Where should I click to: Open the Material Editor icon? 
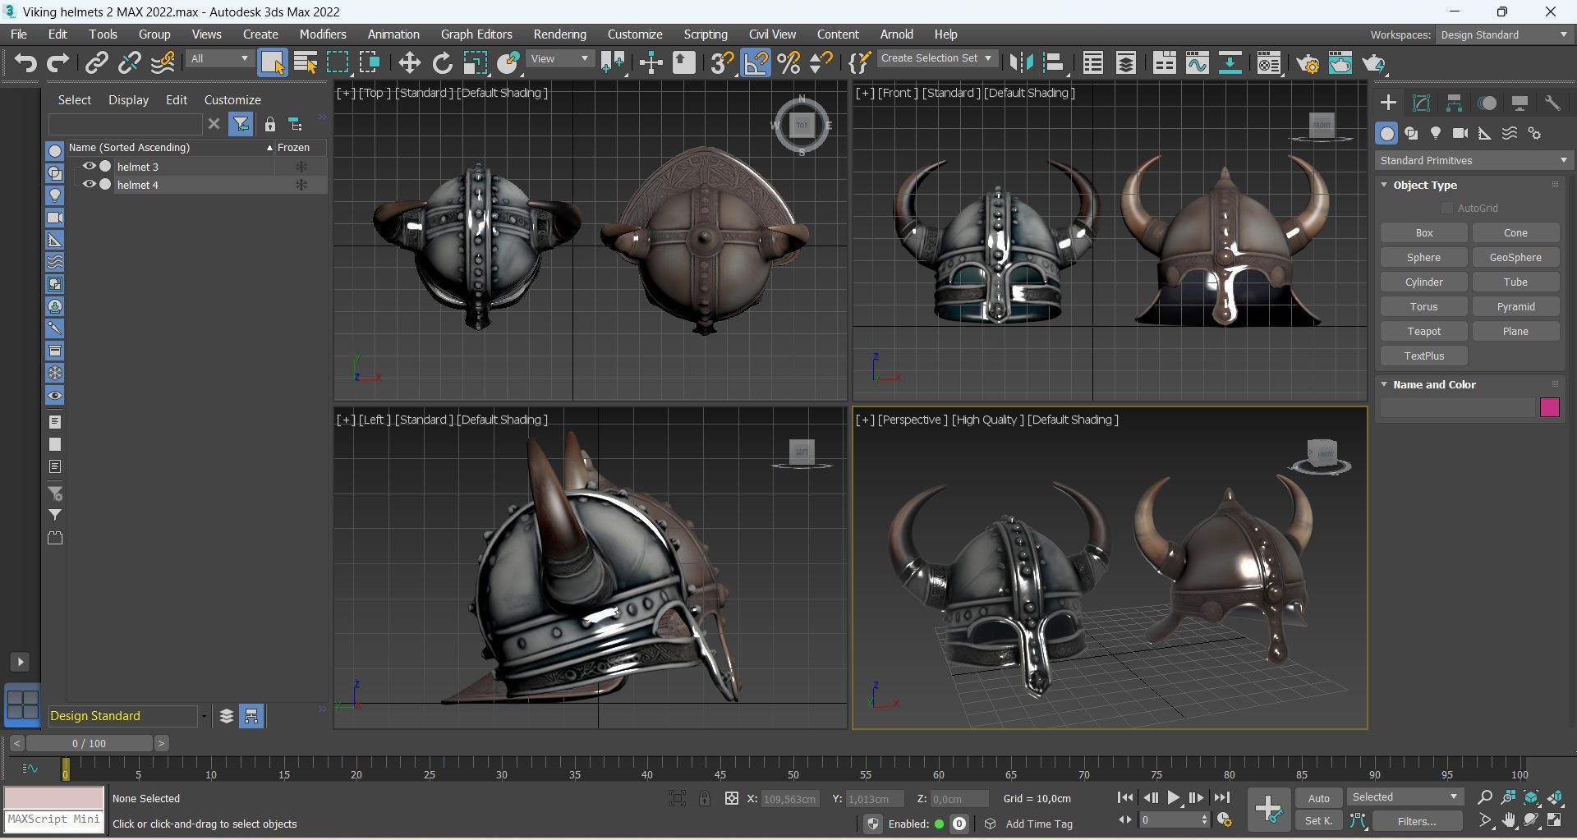[1269, 62]
